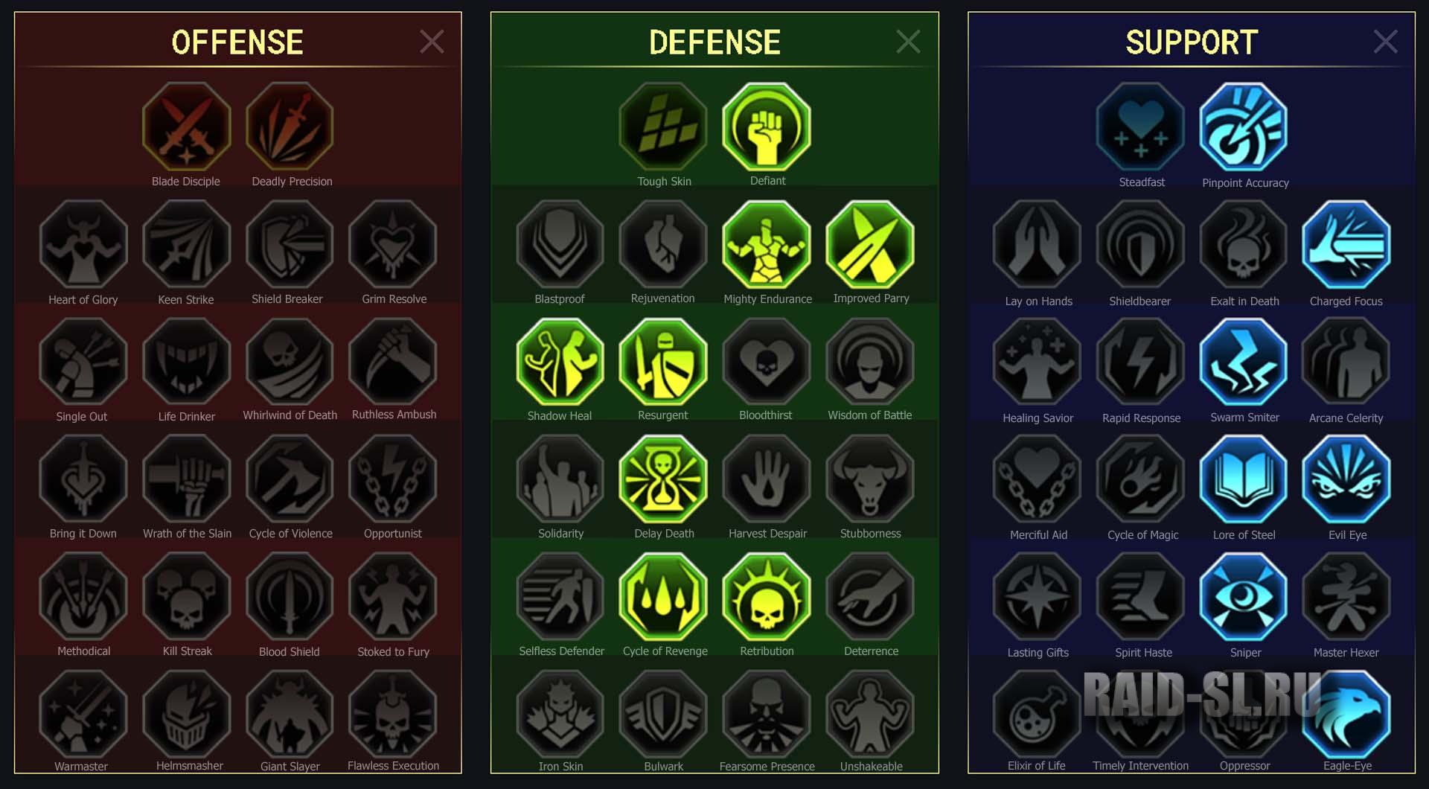Viewport: 1429px width, 789px height.
Task: Pick the Giant Slayer mastery icon
Action: click(x=290, y=713)
